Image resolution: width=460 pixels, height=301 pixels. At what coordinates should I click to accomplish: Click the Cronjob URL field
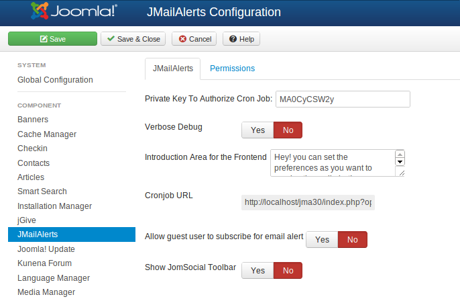pyautogui.click(x=308, y=202)
